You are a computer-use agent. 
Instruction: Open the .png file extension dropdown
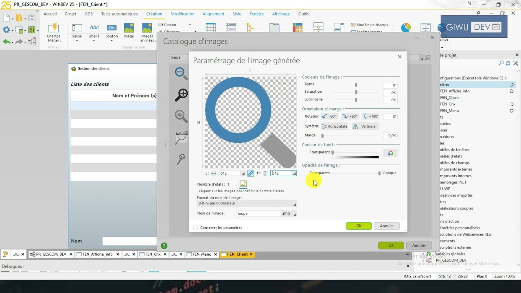pos(289,214)
